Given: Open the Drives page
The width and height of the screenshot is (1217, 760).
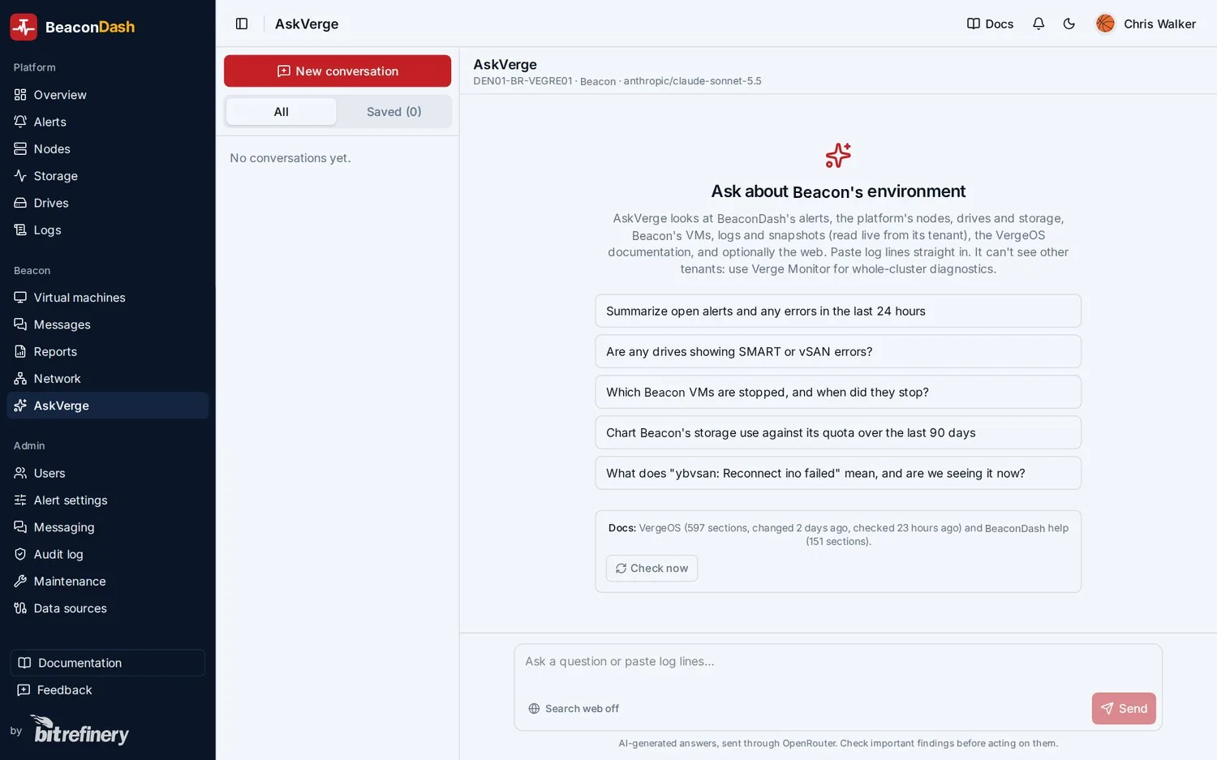Looking at the screenshot, I should pos(108,203).
